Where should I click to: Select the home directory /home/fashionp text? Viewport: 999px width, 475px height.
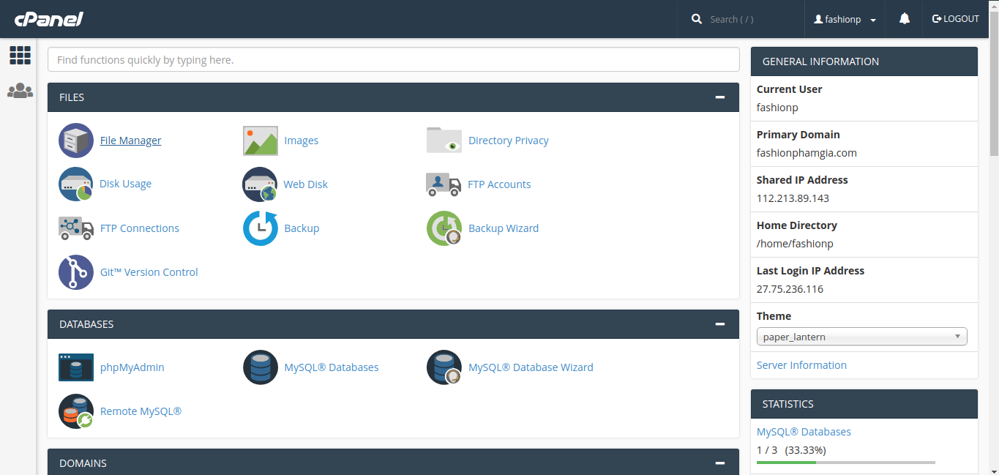[x=795, y=244]
